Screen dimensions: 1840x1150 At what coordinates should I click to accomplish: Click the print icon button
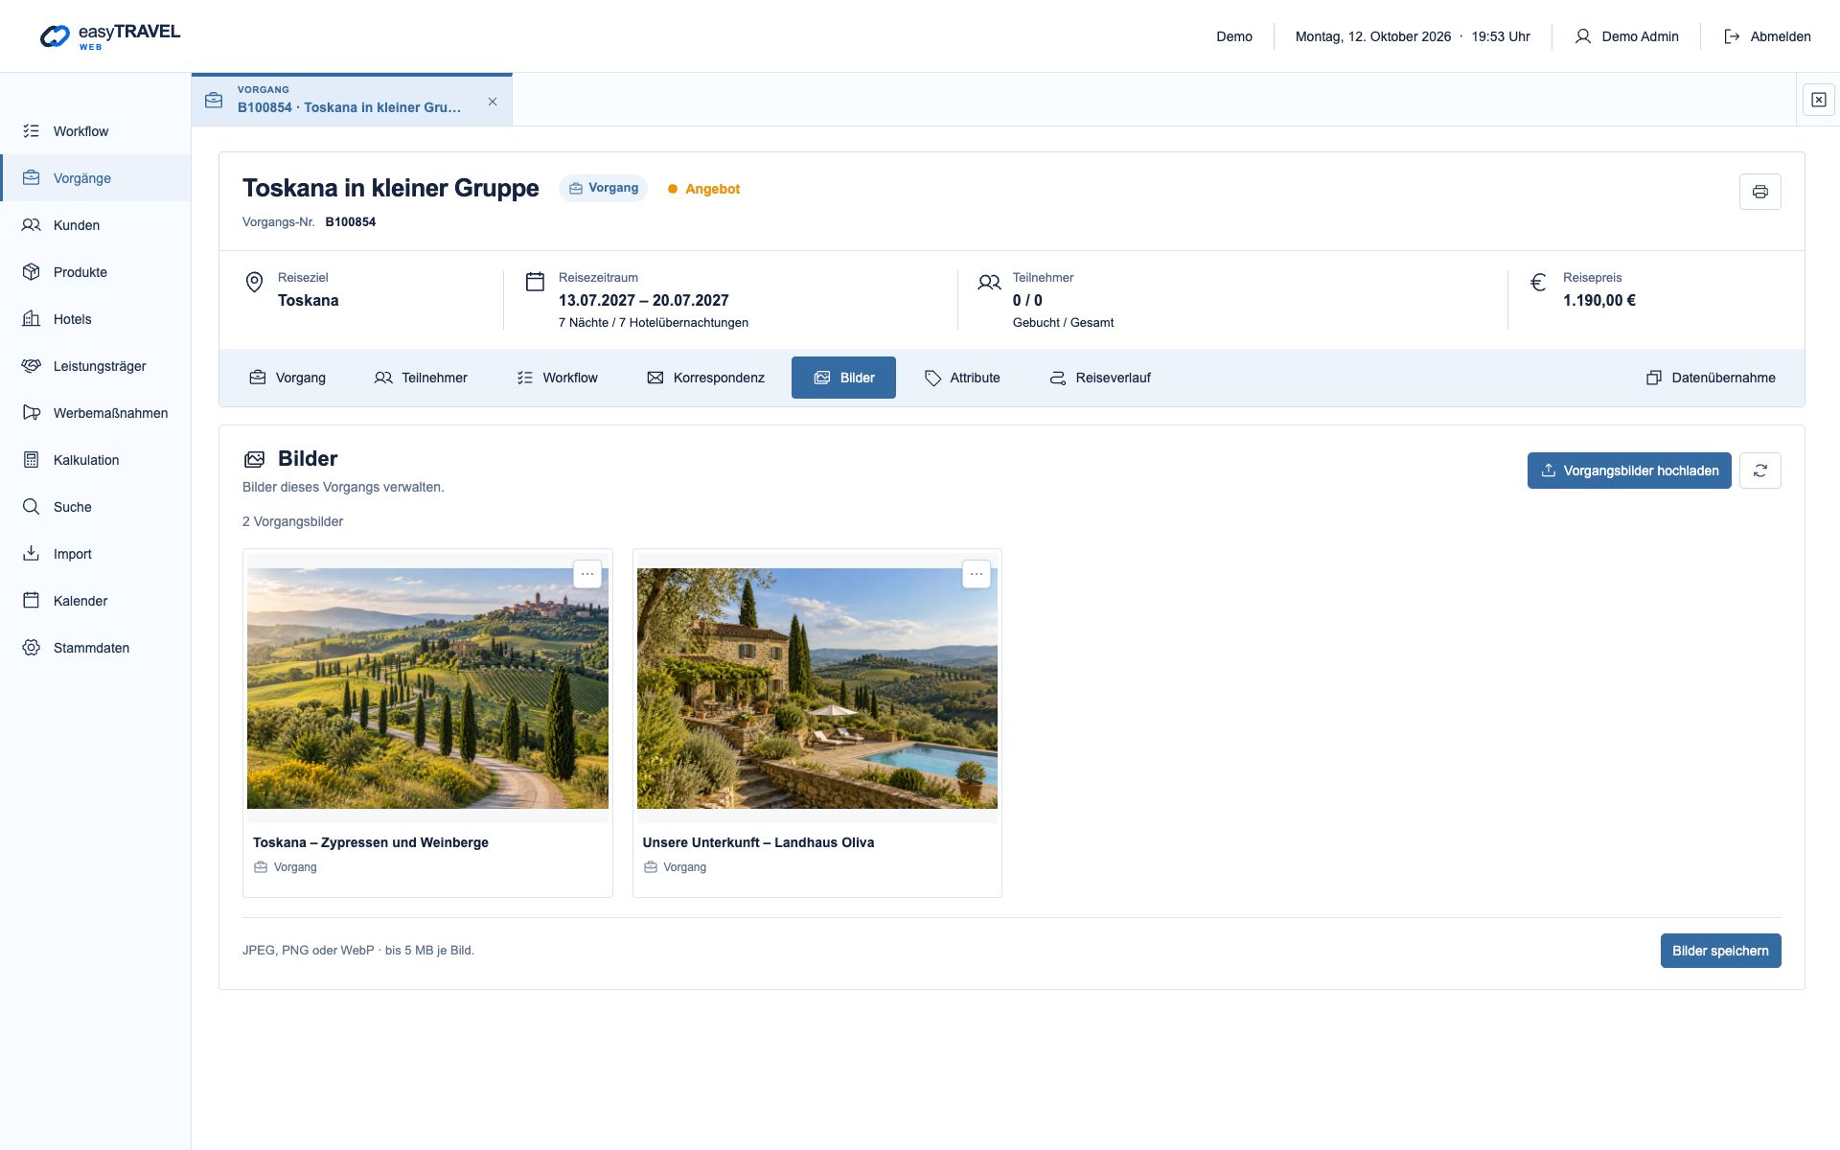click(1759, 192)
